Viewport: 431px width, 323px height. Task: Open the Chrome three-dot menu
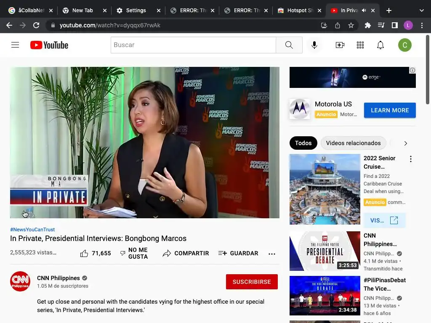pyautogui.click(x=422, y=25)
